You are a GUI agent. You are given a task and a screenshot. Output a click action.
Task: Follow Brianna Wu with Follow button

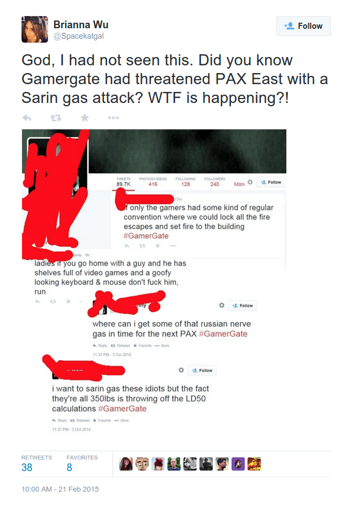point(303,26)
